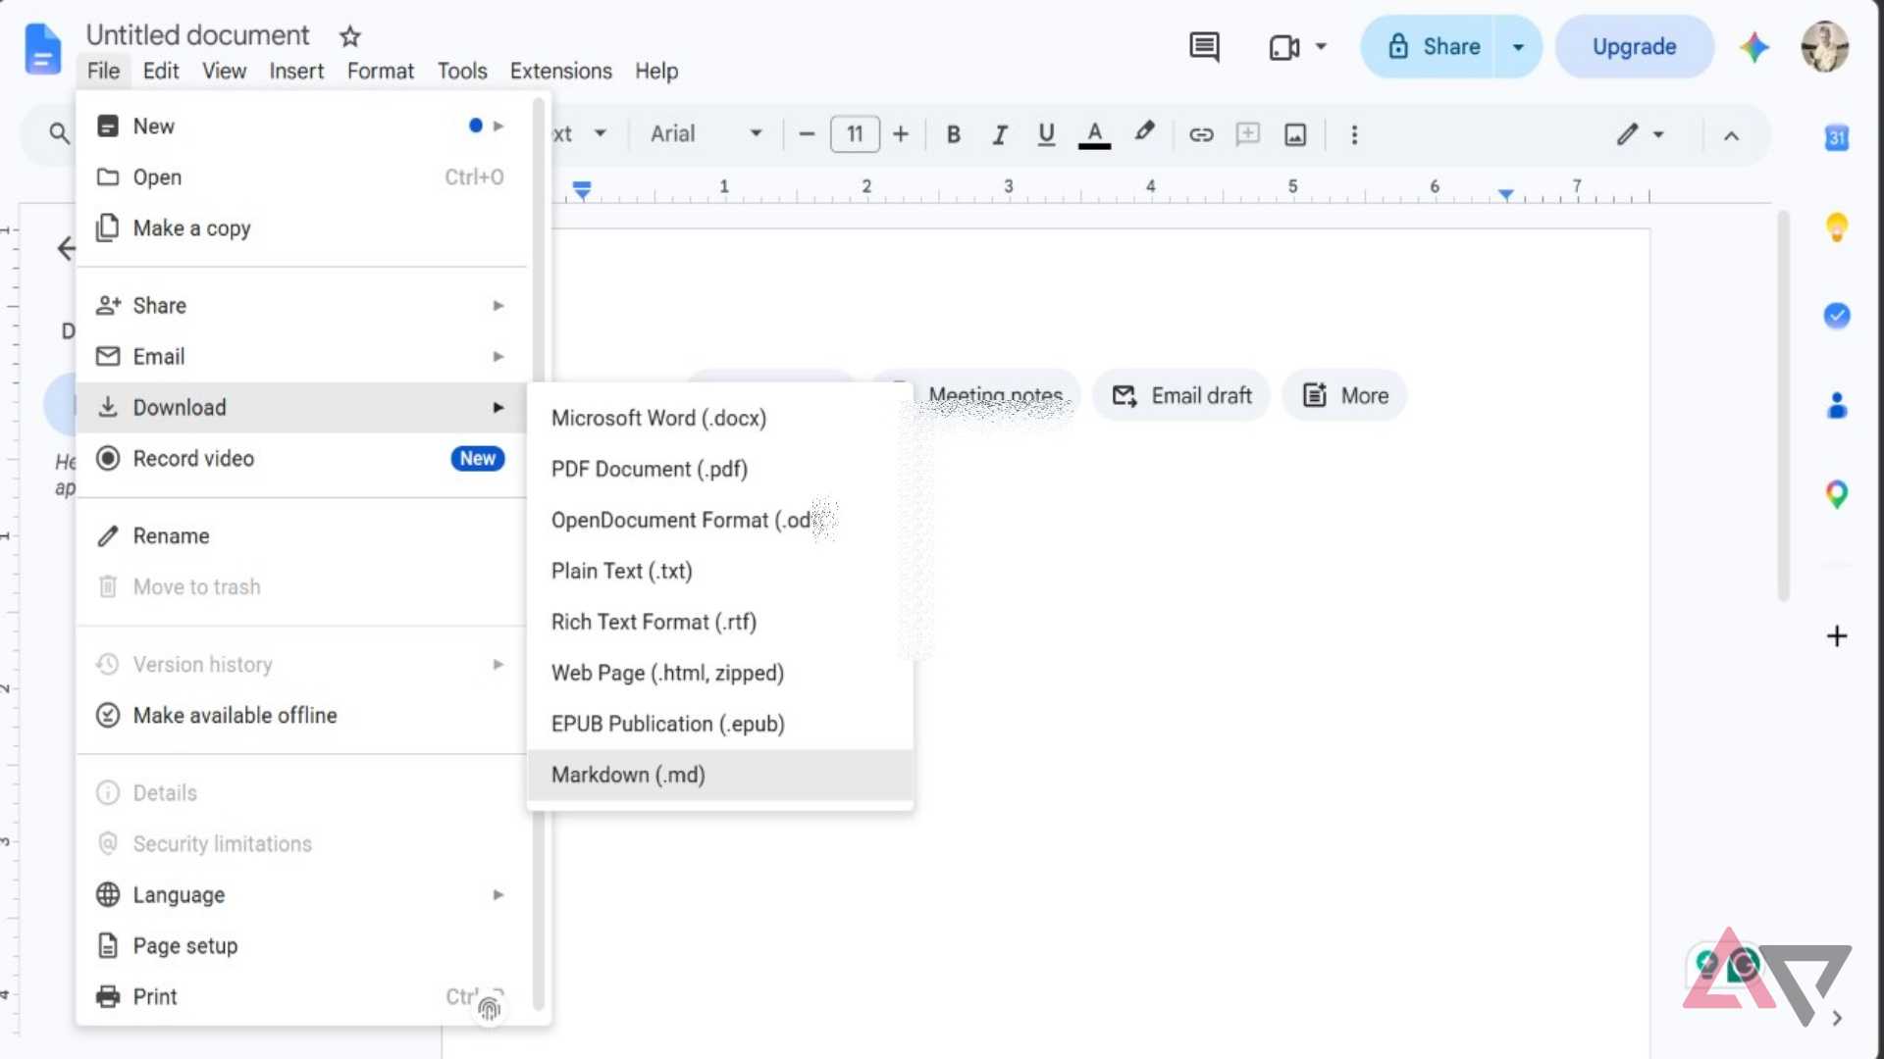Select Page setup menu entry
The image size is (1884, 1059).
point(300,946)
